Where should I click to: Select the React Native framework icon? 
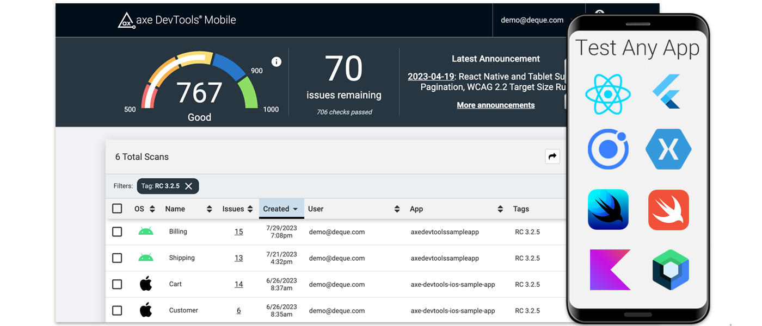pos(608,94)
